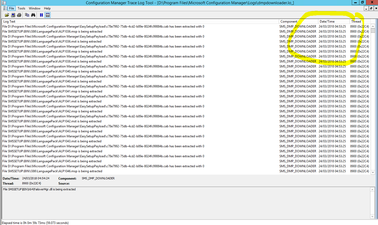378x225 pixels.
Task: Click the Source label in details pane
Action: 64,184
